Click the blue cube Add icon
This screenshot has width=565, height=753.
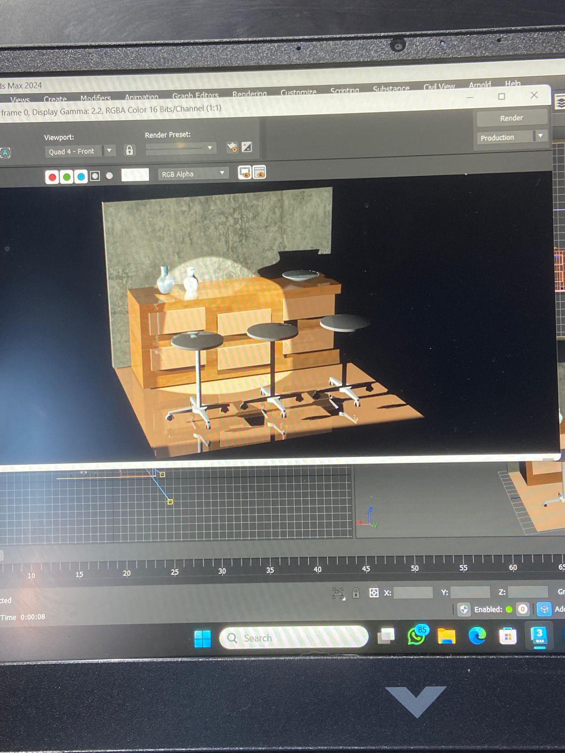544,609
